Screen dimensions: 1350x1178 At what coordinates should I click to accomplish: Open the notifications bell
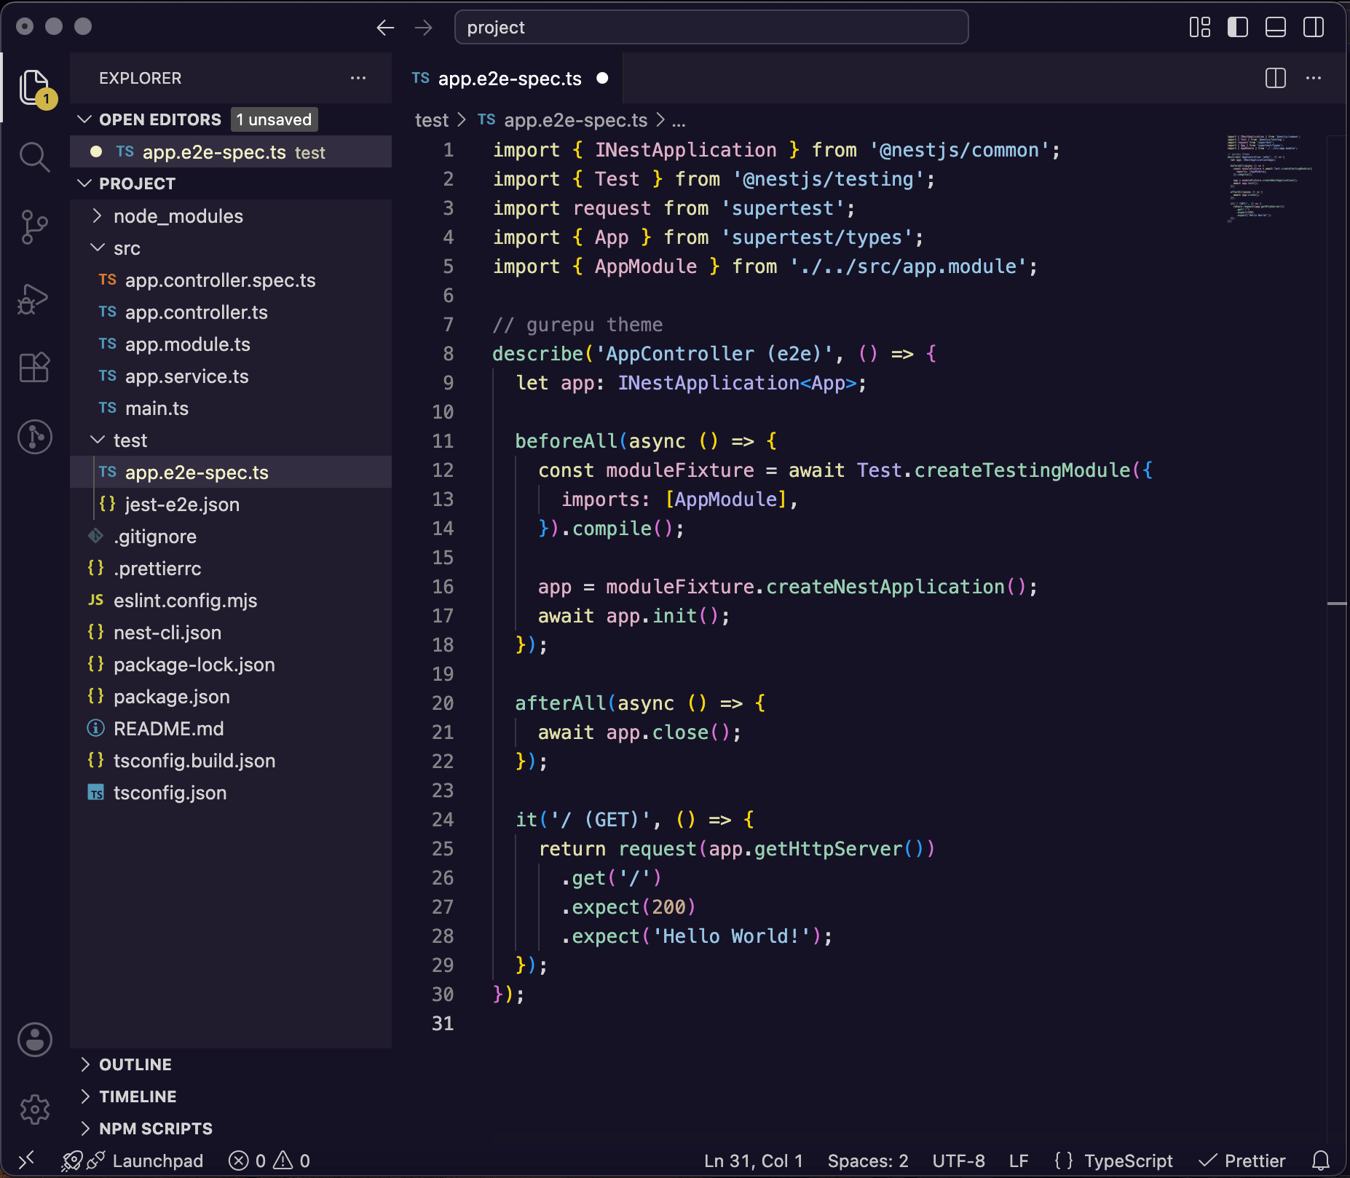click(1321, 1161)
